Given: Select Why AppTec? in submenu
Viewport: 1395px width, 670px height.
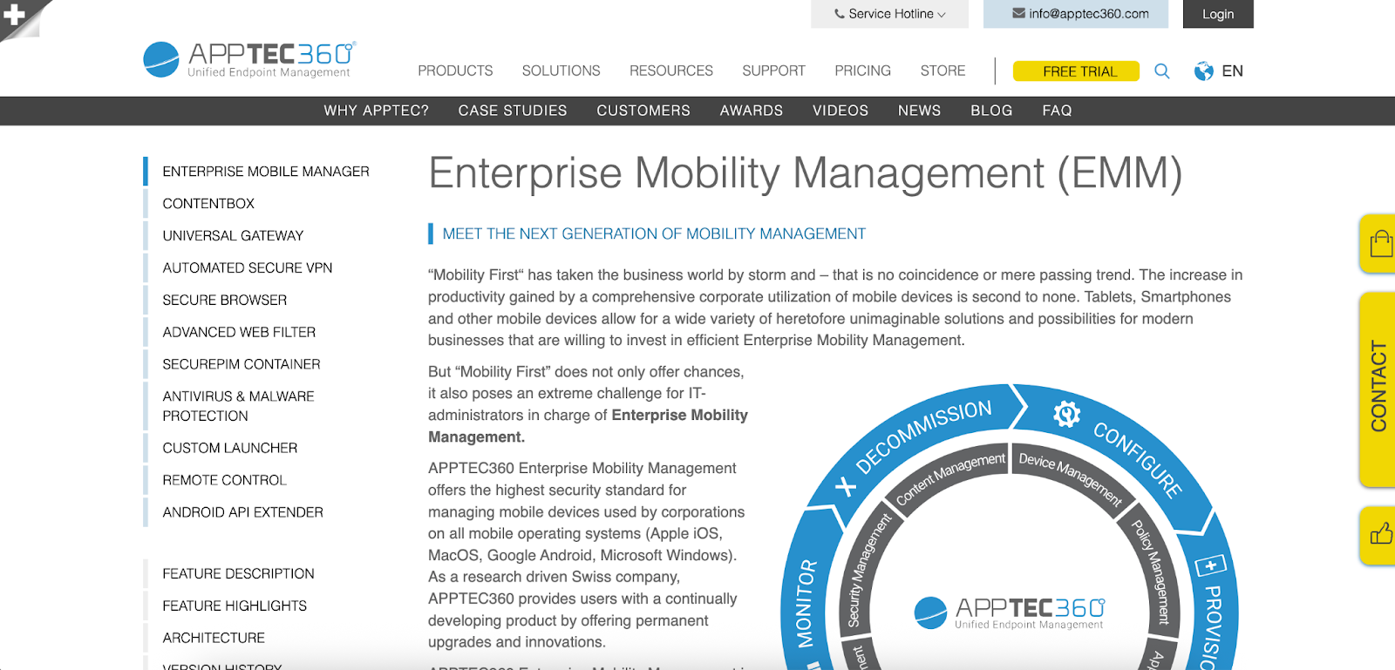Looking at the screenshot, I should point(377,111).
